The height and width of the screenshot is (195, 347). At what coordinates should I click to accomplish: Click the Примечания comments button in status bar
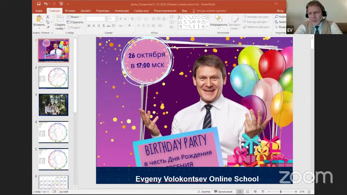pos(223,192)
